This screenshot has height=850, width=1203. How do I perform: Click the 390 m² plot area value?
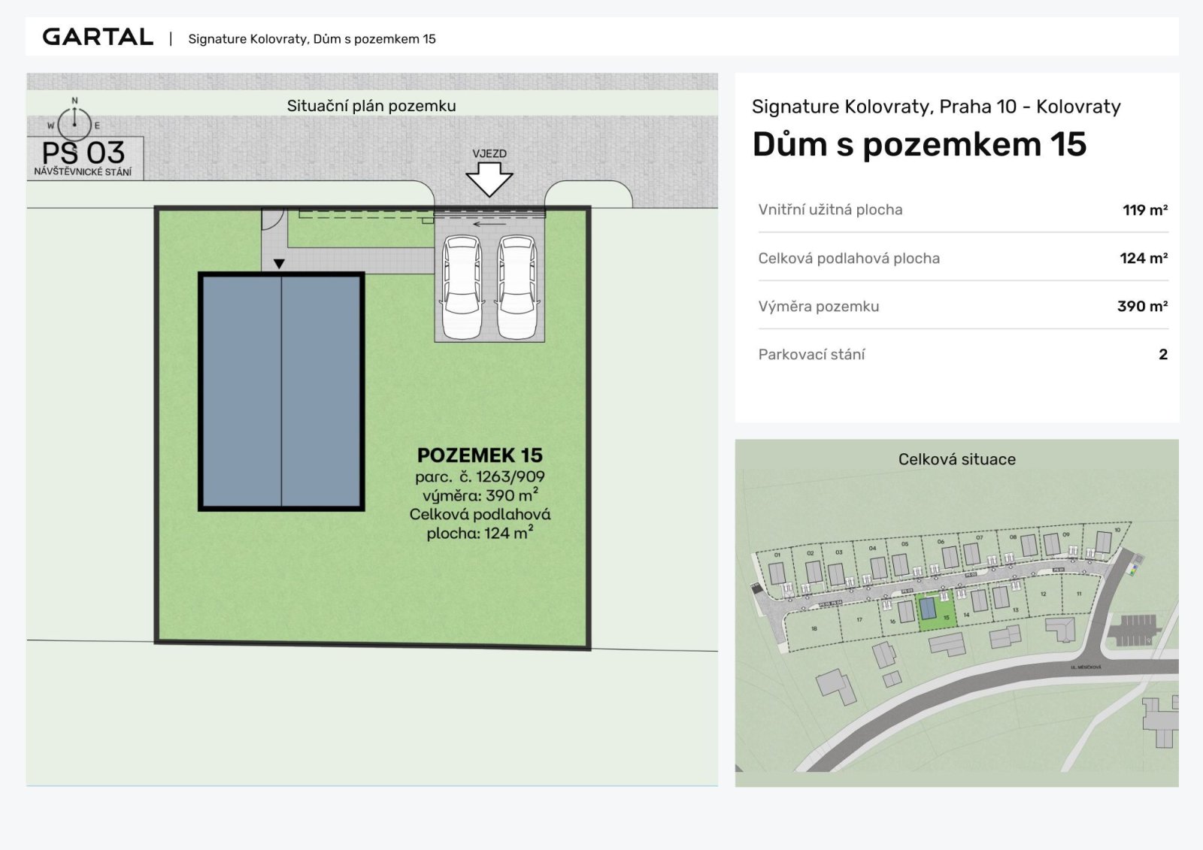pos(1142,306)
